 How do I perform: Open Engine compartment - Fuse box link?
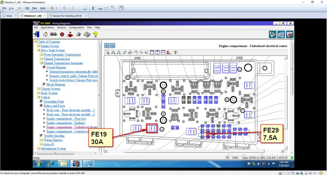pyautogui.click(x=66, y=119)
